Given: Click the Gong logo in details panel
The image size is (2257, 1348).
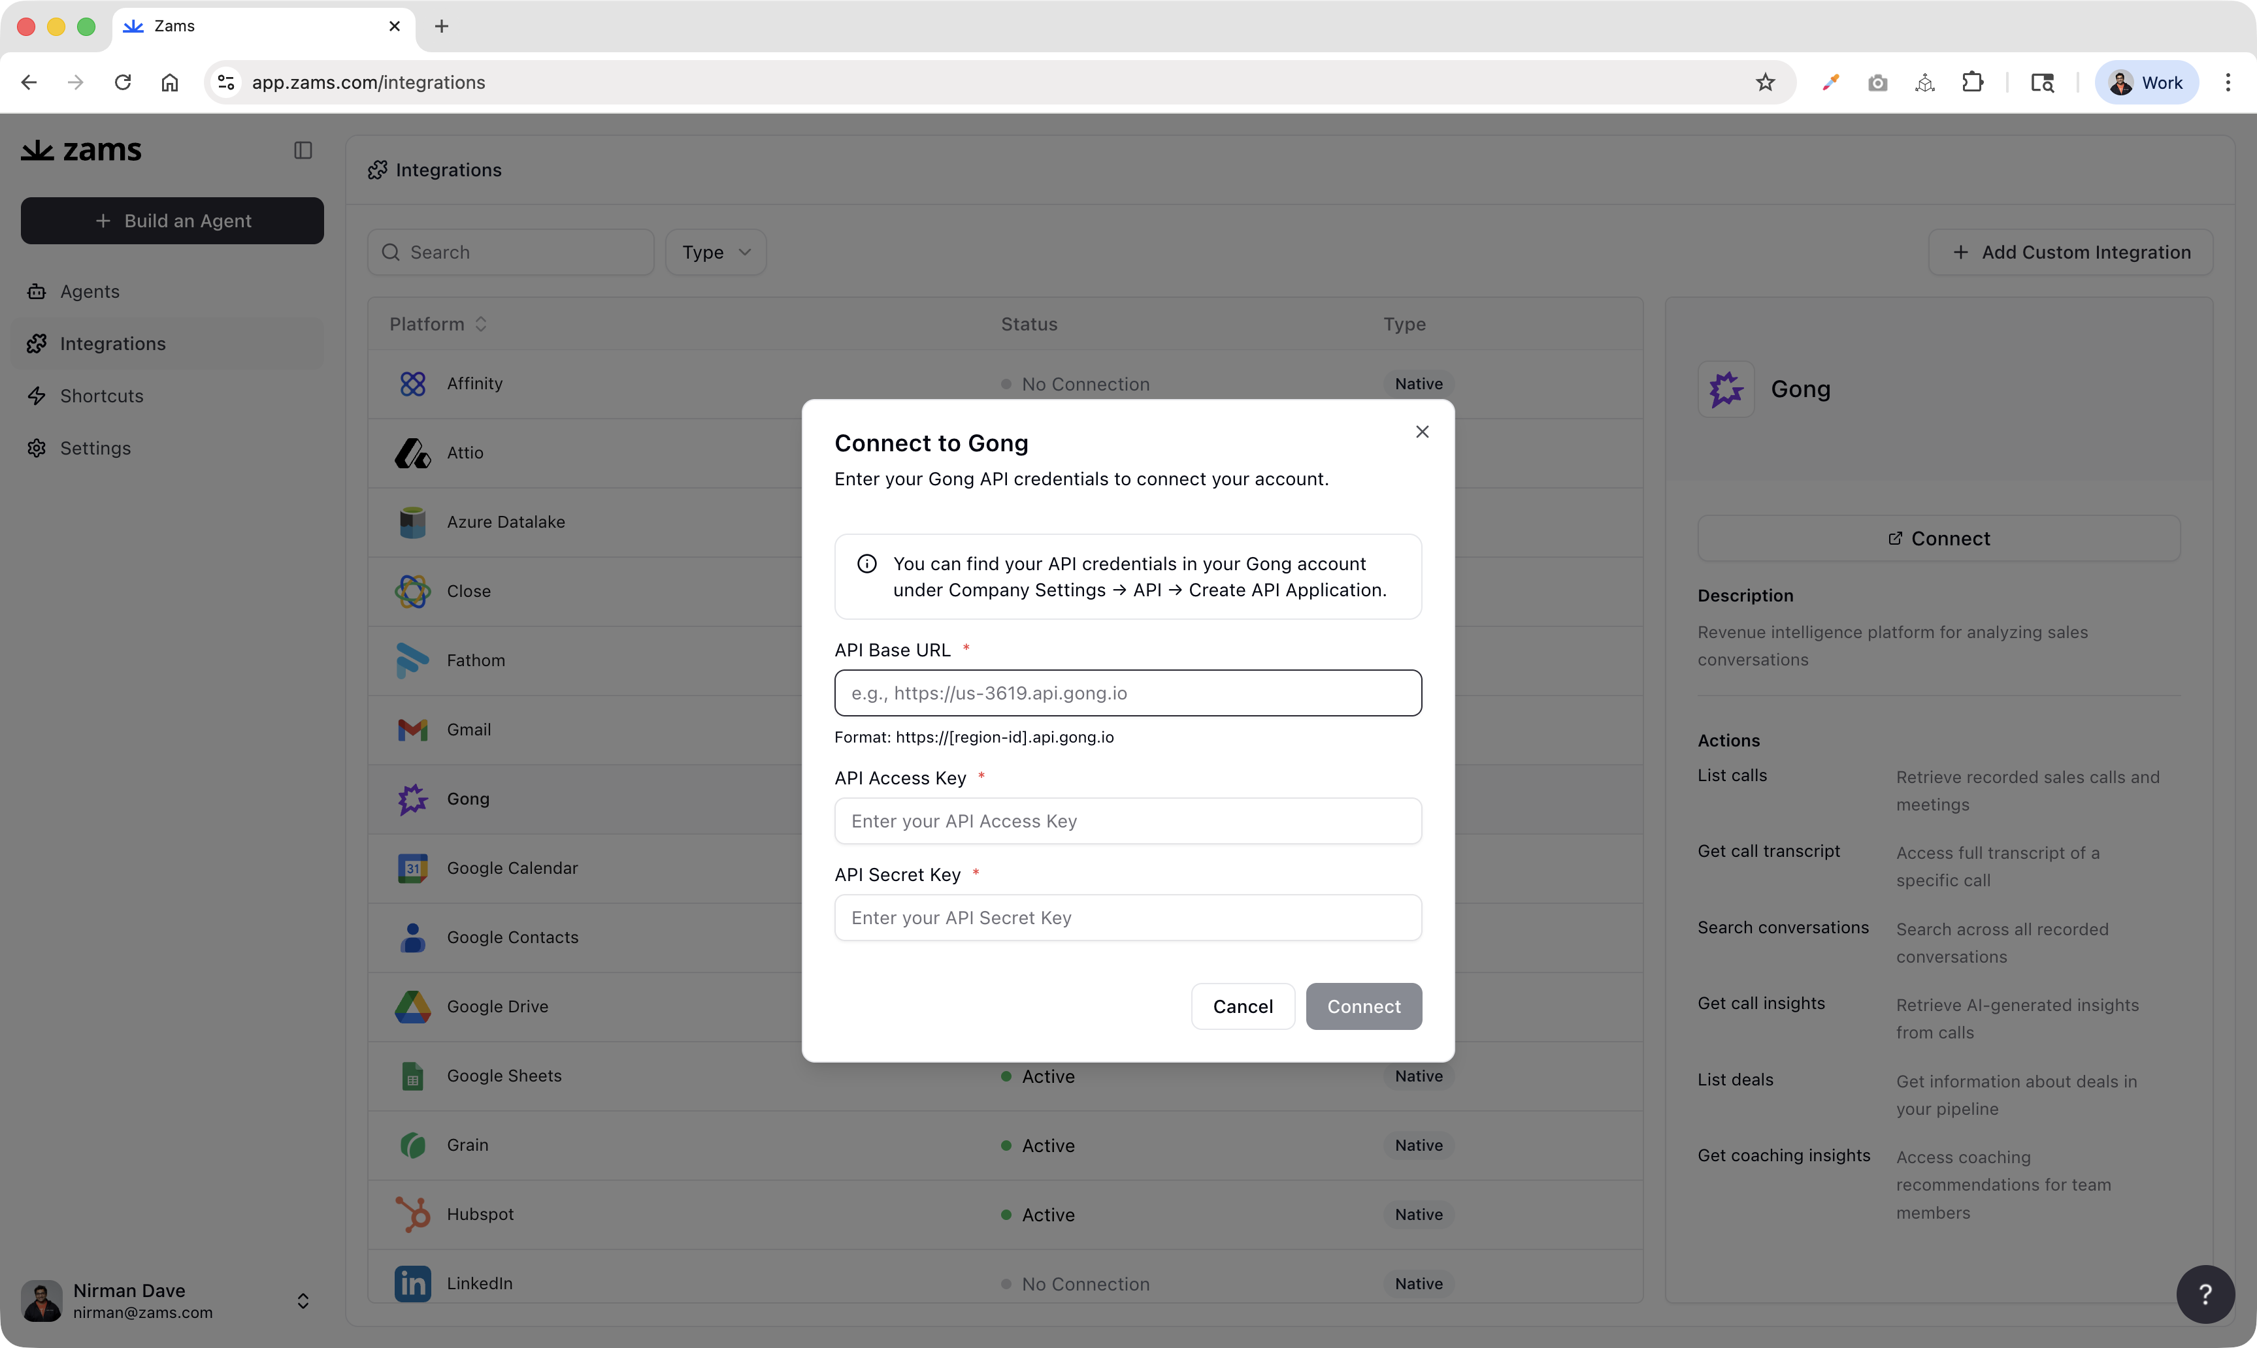Looking at the screenshot, I should [1726, 390].
